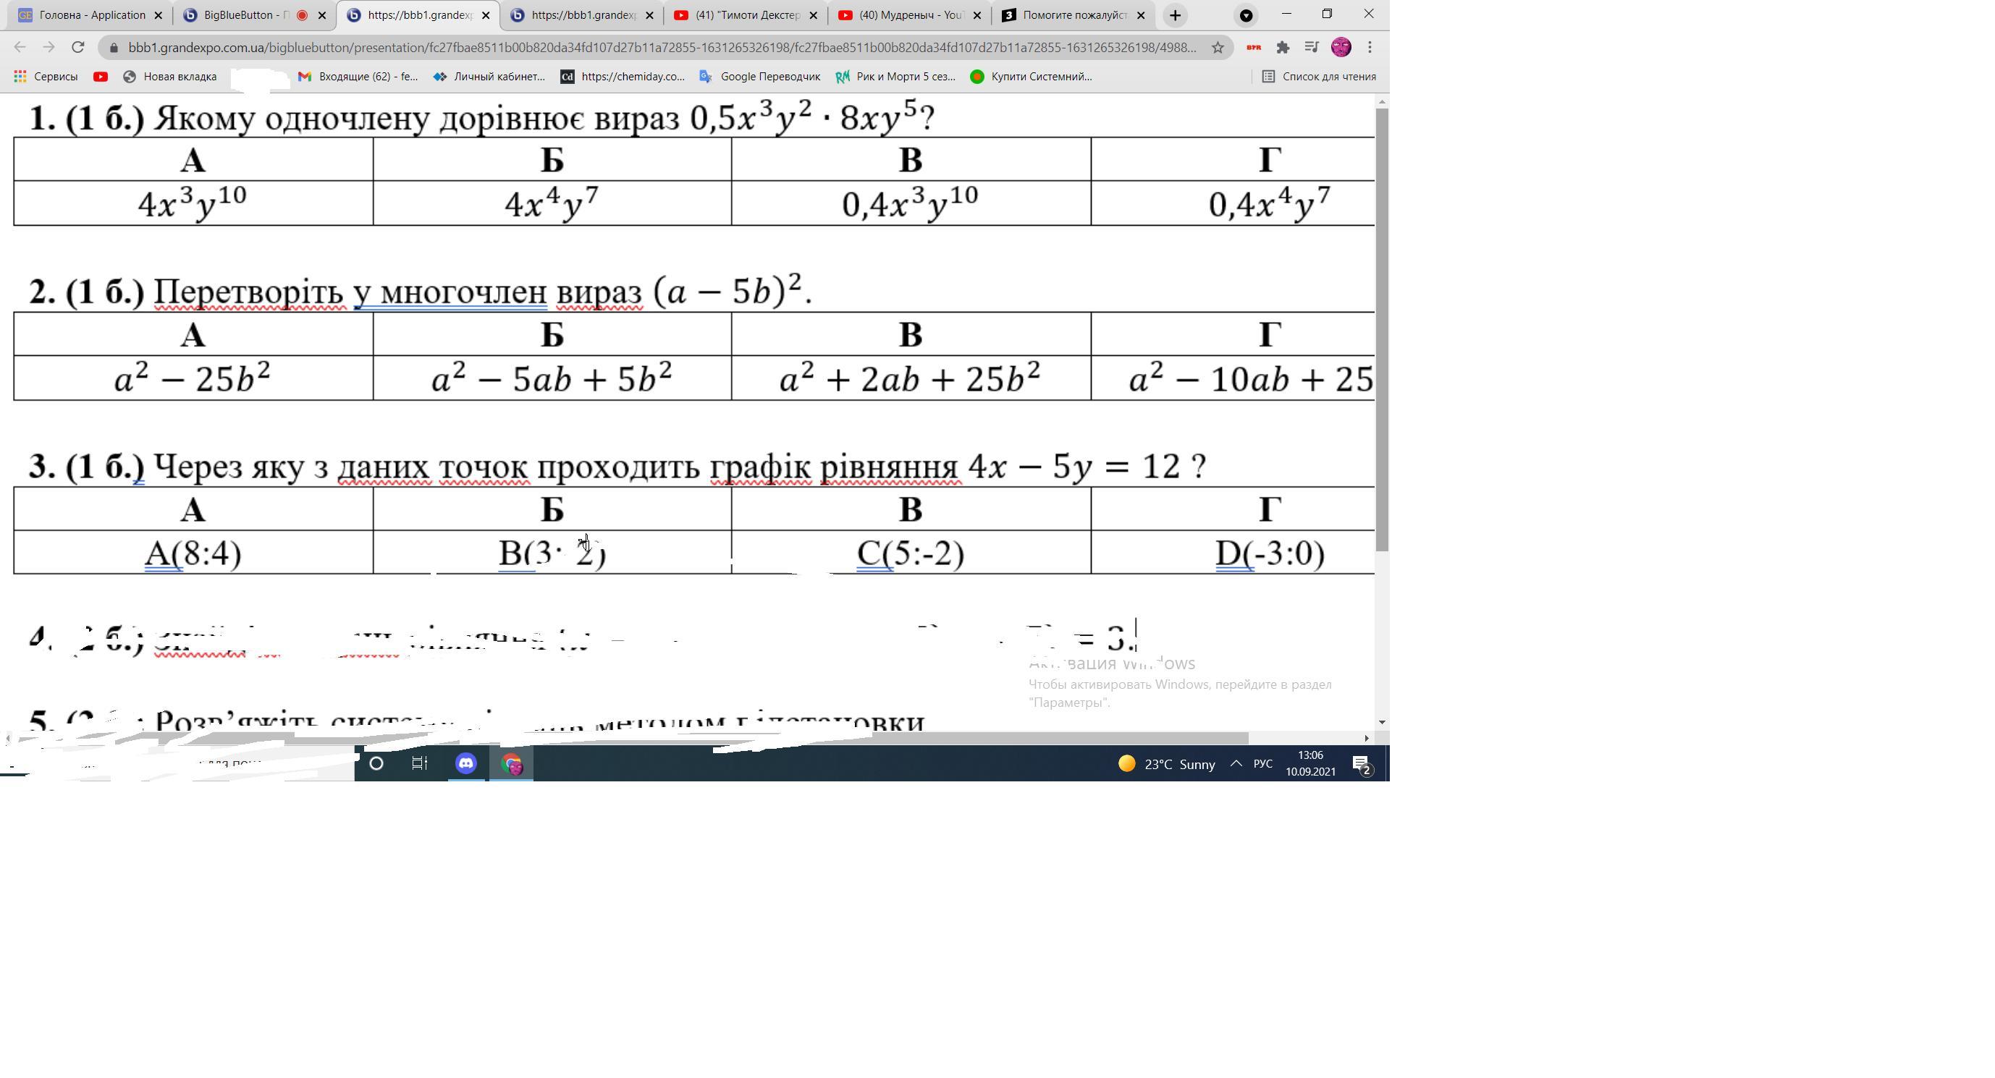This screenshot has height=1078, width=1995.
Task: Open the Chrome profile avatar
Action: coord(1341,47)
